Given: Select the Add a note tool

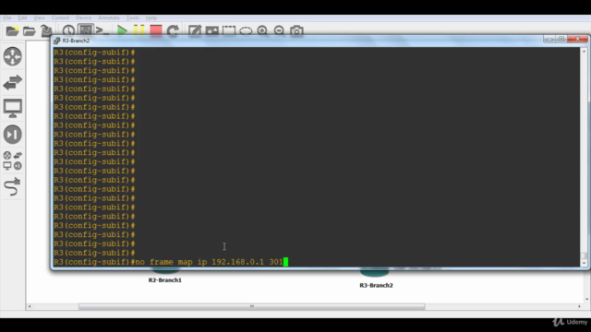Looking at the screenshot, I should (x=195, y=30).
